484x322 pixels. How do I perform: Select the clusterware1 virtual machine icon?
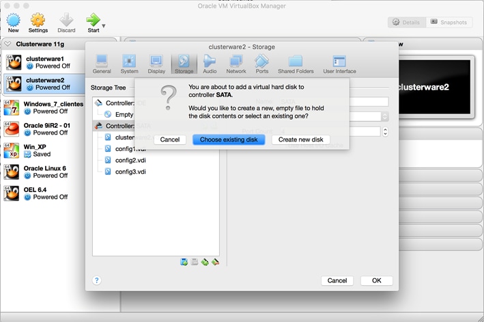pos(14,62)
